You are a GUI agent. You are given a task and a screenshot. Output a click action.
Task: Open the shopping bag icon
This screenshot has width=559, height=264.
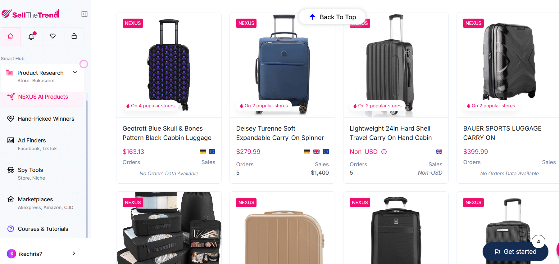tap(74, 36)
